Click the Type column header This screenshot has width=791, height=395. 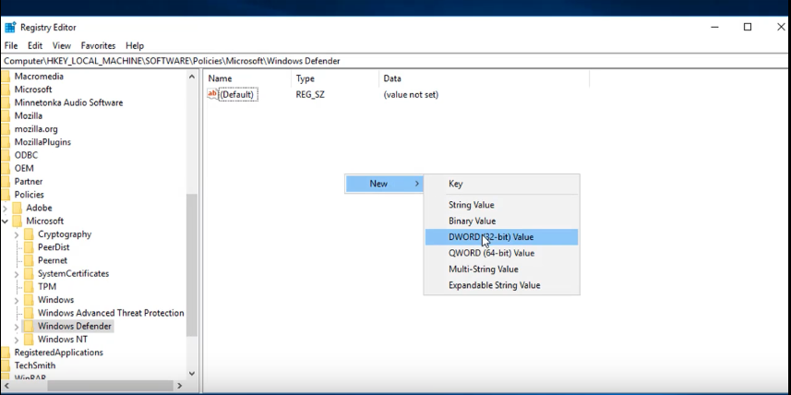coord(334,78)
